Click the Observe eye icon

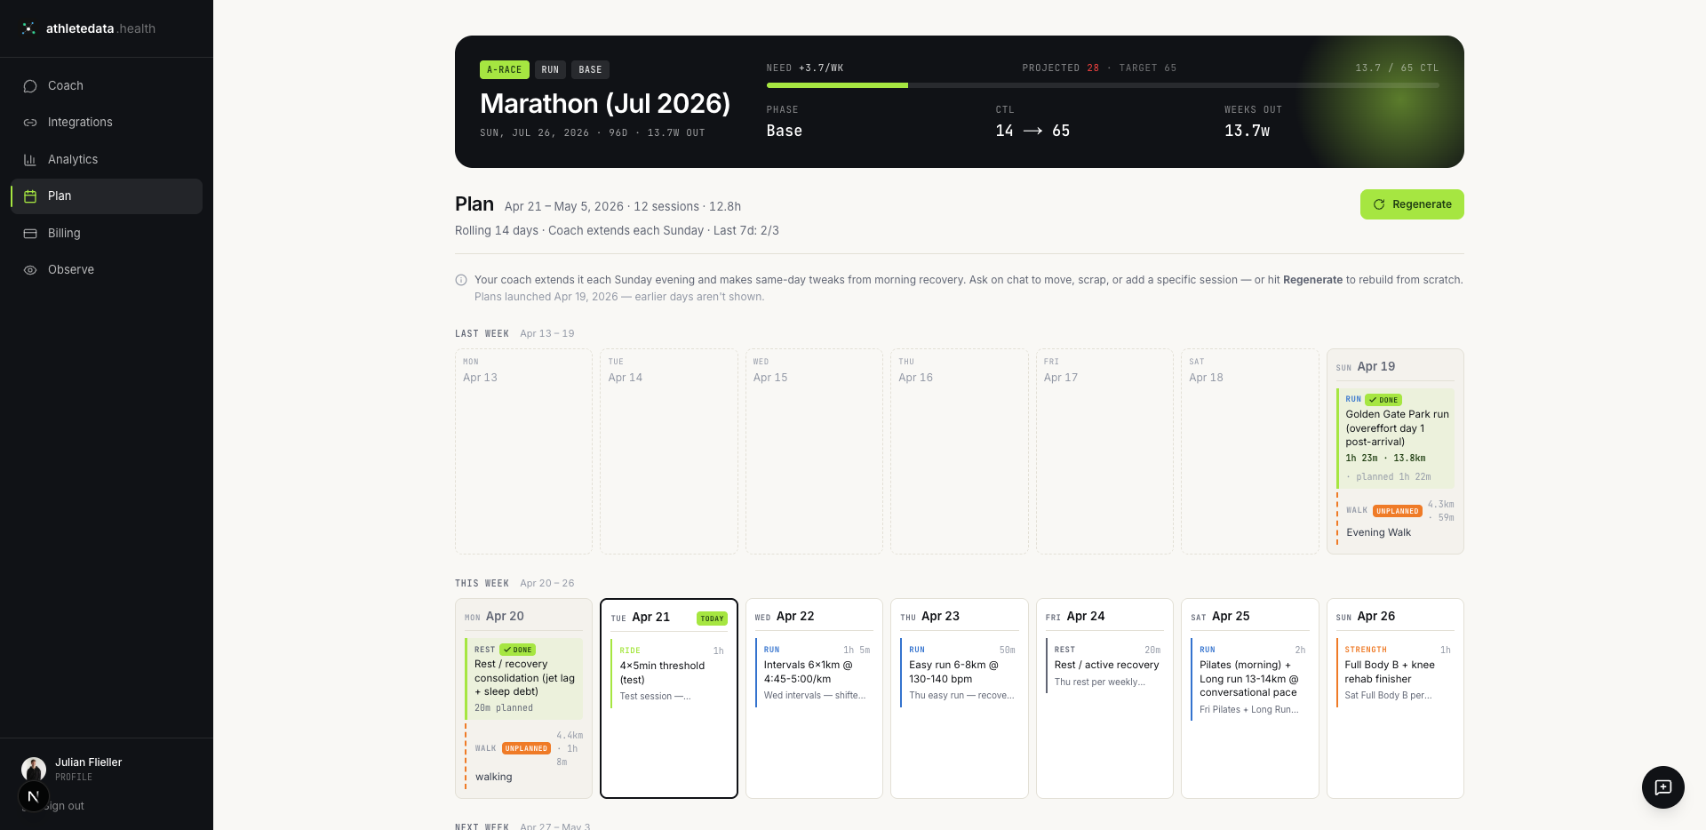(x=30, y=270)
